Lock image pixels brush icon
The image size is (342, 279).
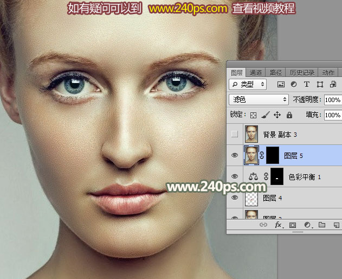[266, 115]
